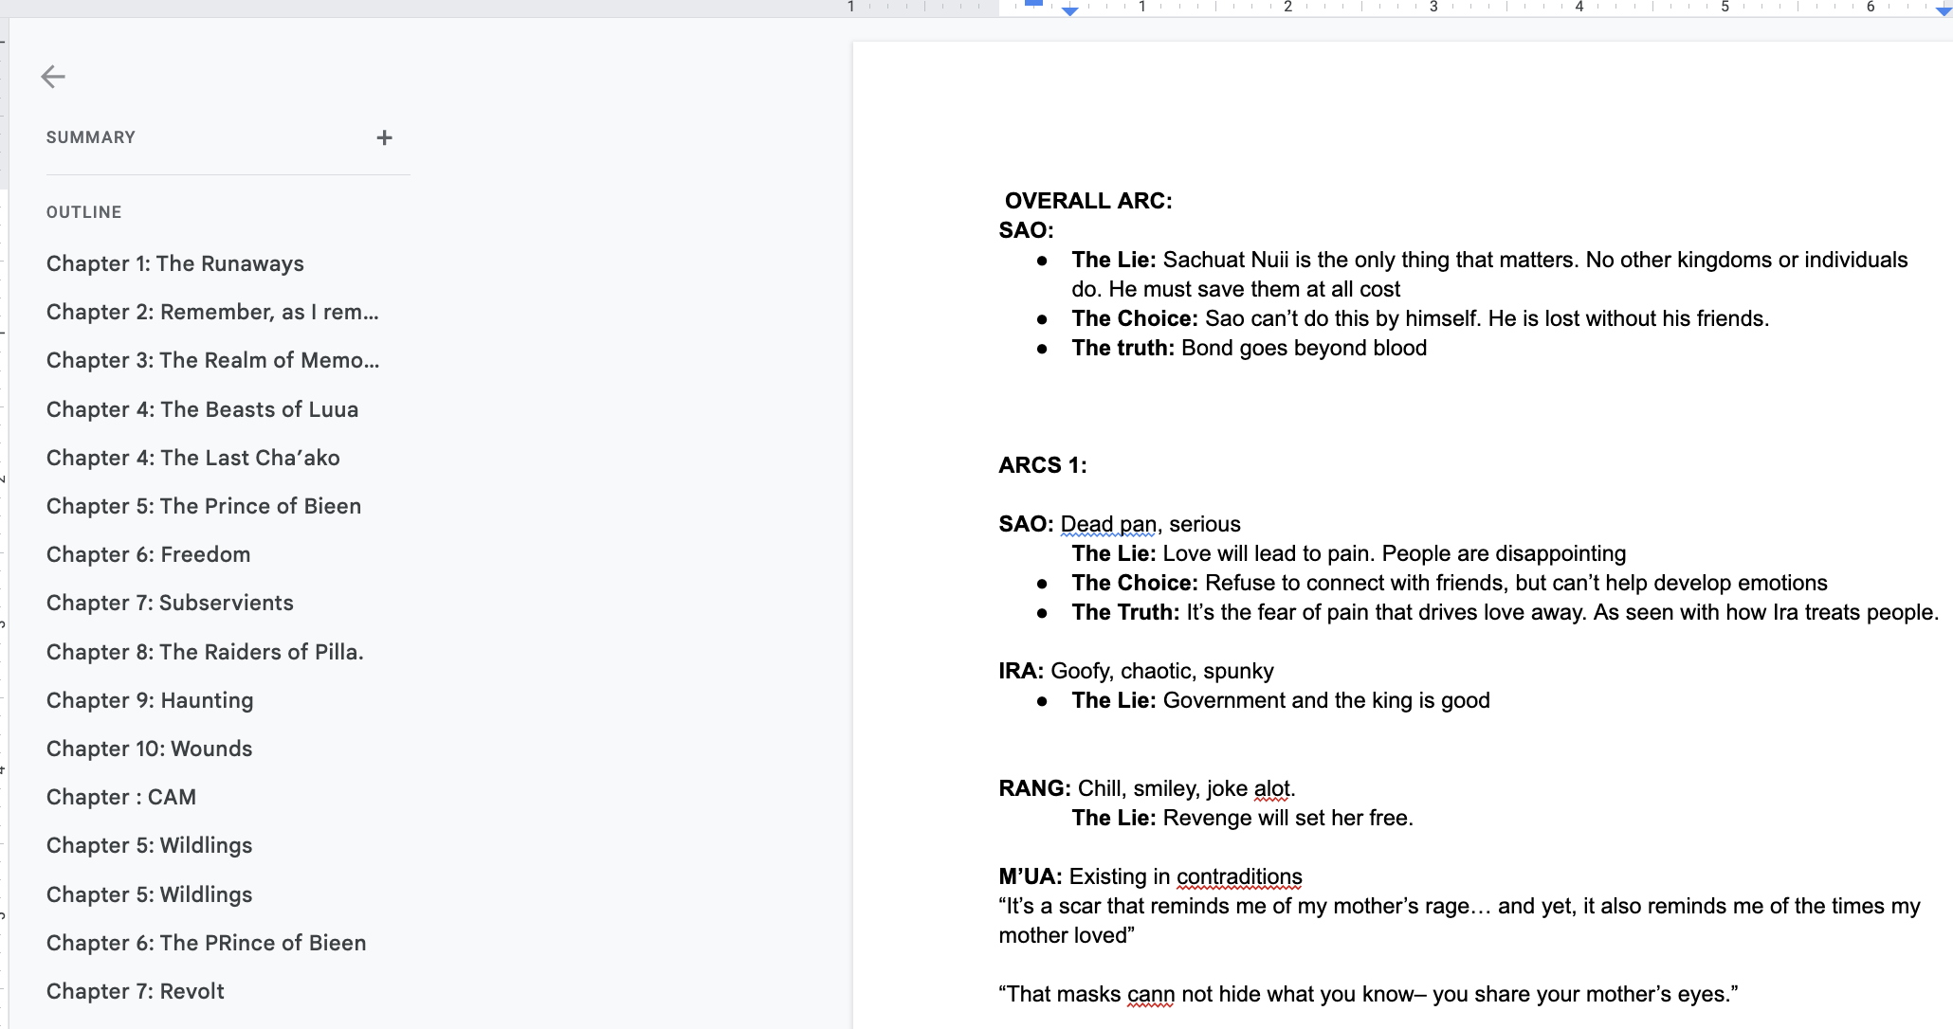Open Chapter 6: Freedom in outline

tap(148, 554)
